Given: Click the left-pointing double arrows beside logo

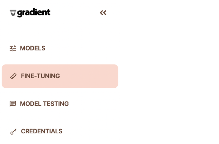Looking at the screenshot, I should point(103,13).
